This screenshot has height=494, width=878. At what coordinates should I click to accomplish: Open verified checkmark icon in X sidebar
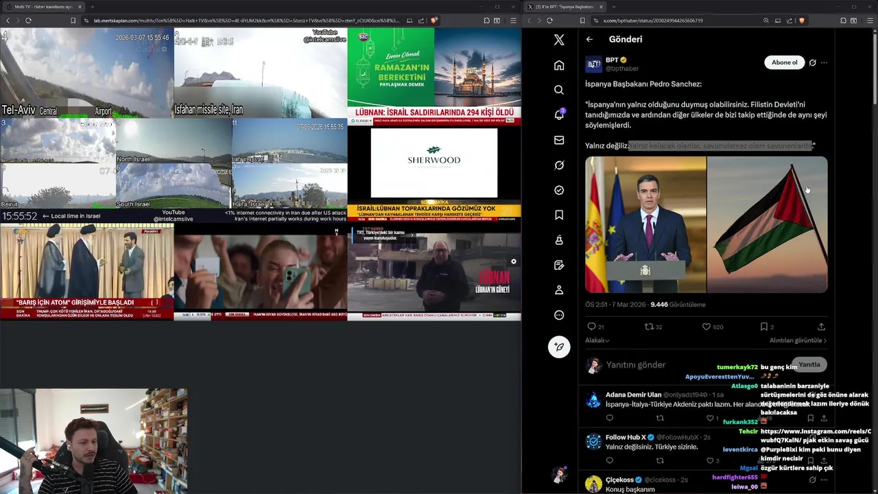click(559, 190)
